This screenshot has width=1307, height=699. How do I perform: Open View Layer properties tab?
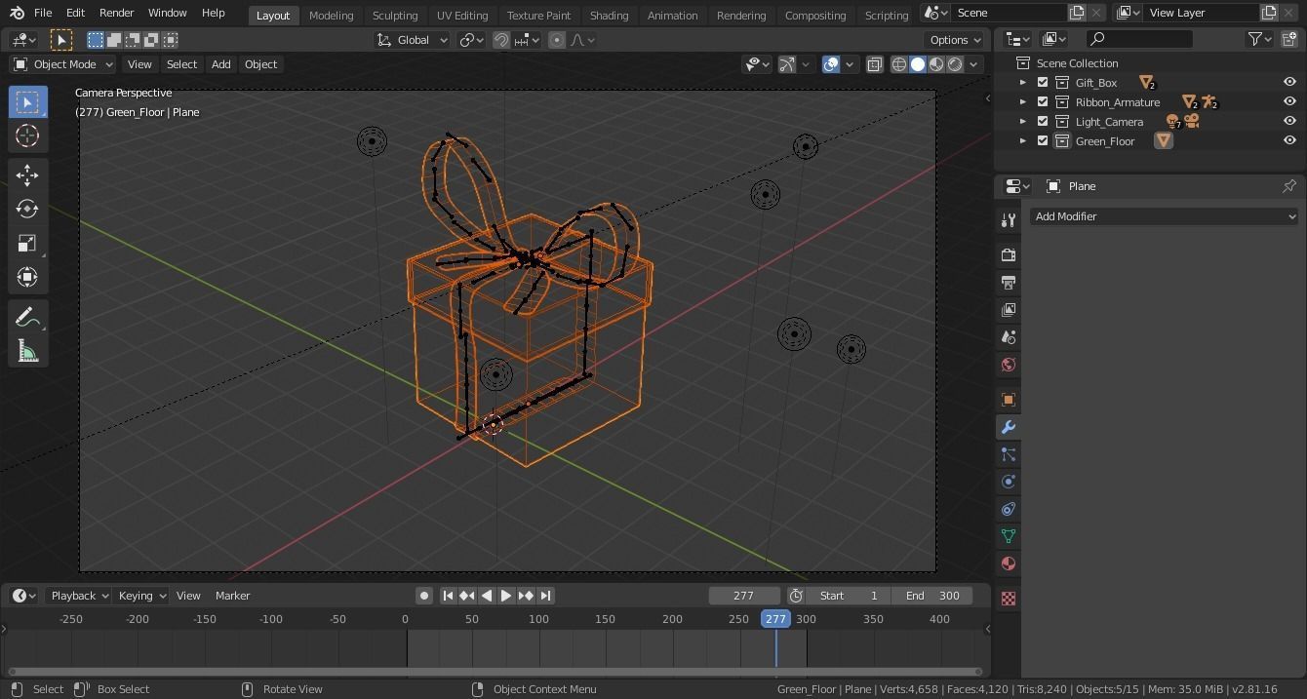point(1008,310)
